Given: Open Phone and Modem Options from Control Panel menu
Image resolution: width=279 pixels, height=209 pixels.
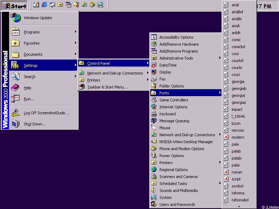Looking at the screenshot, I should [186, 149].
